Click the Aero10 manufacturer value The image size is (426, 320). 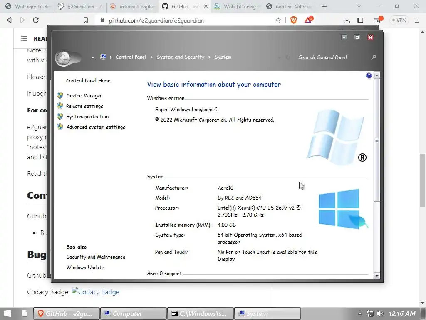coord(225,188)
